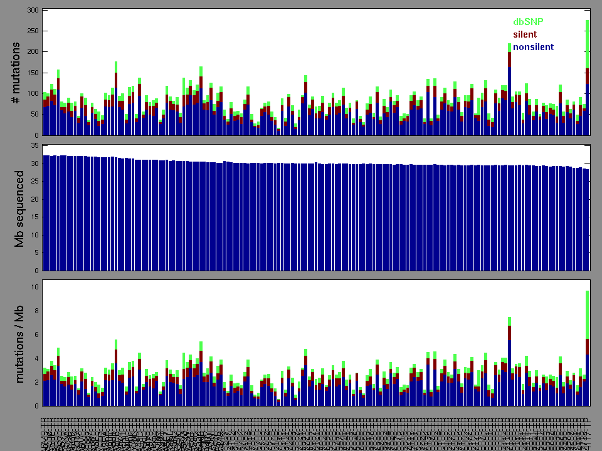Select the nonsilent legend label

tap(533, 47)
